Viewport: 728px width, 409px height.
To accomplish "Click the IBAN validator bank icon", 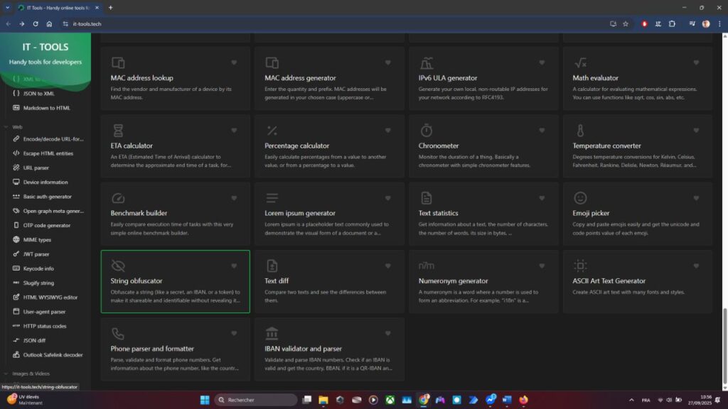I will (x=272, y=334).
